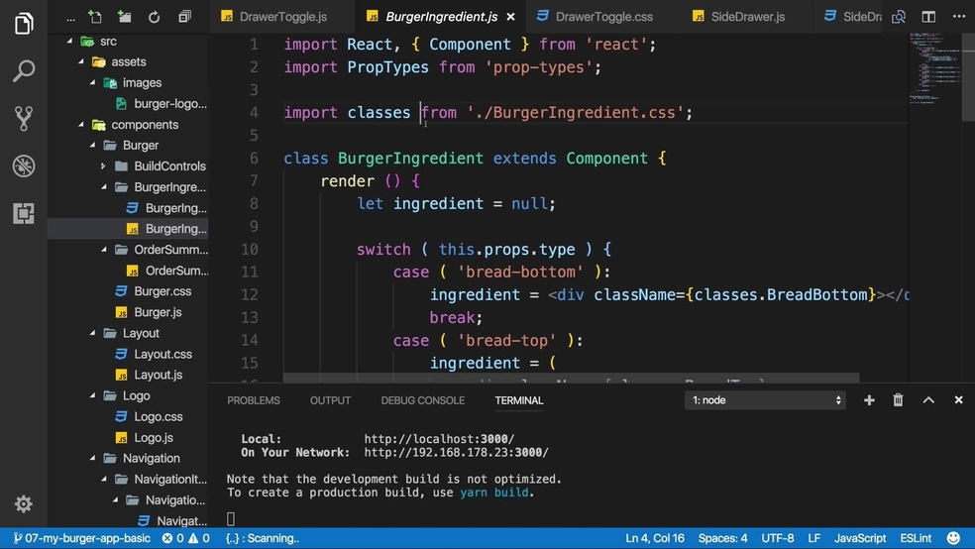The width and height of the screenshot is (975, 549).
Task: Split the editor
Action: pyautogui.click(x=928, y=17)
